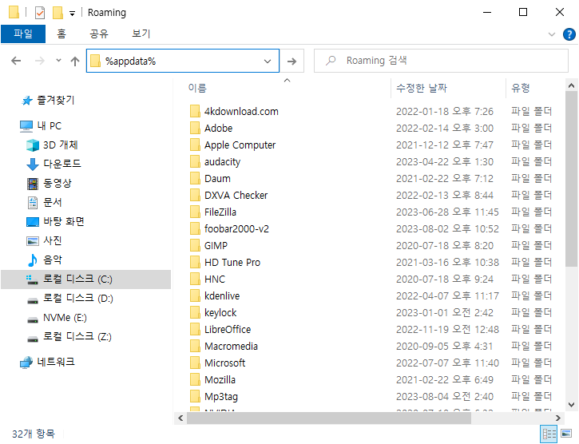Switch to the 홈 ribbon tab

61,34
